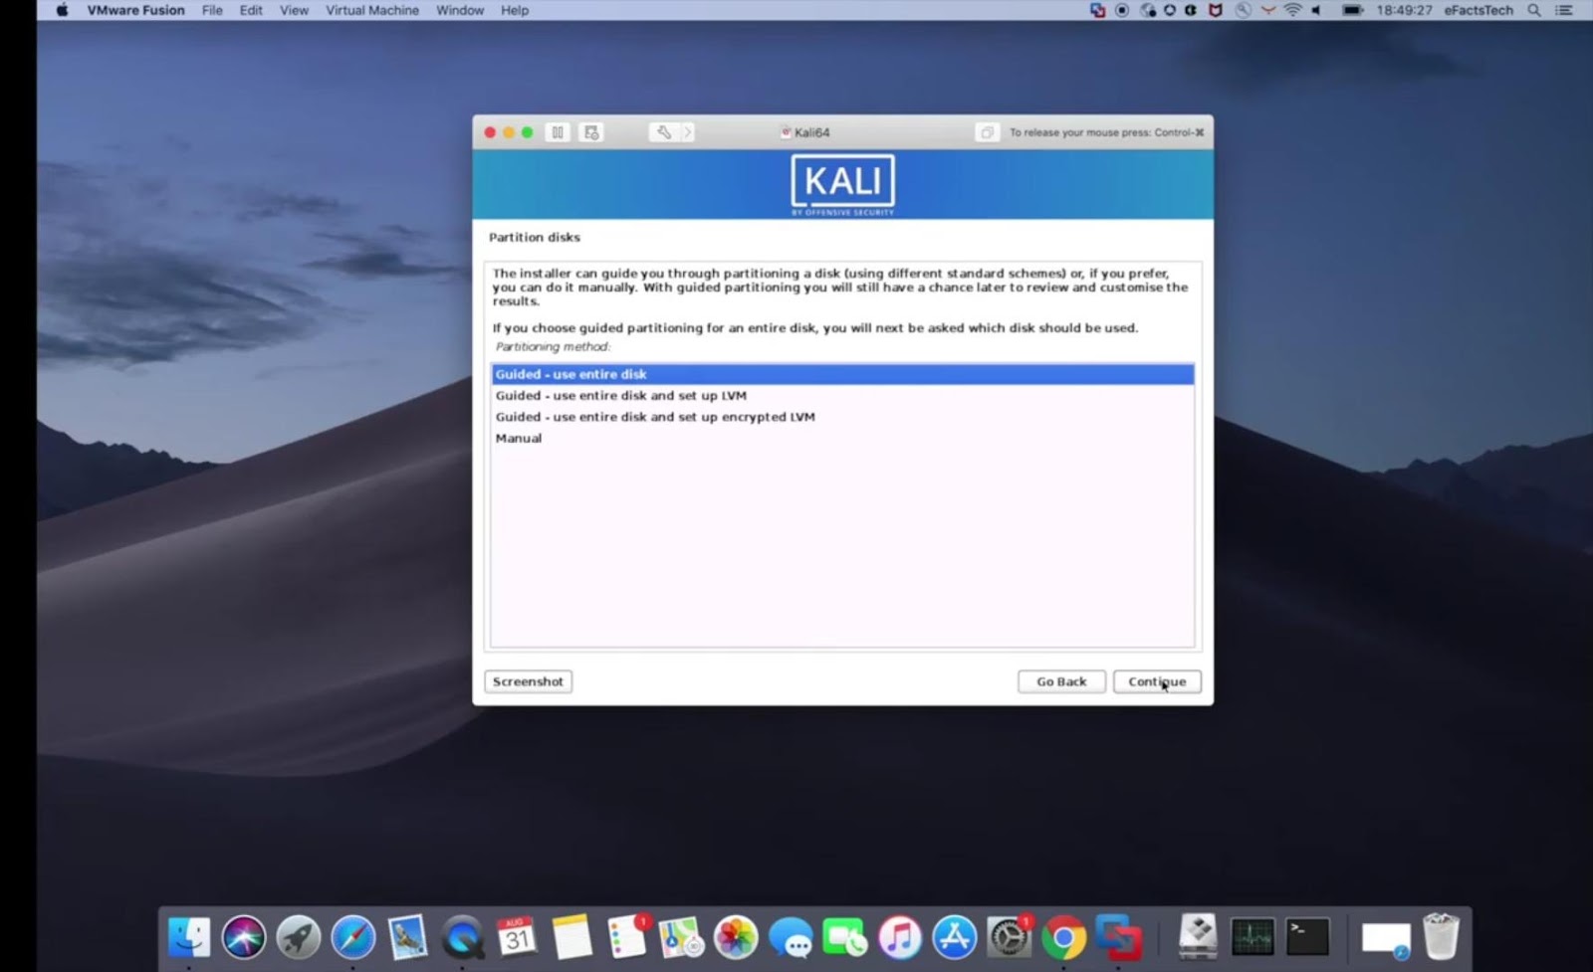Open Reminders from the dock
Image resolution: width=1593 pixels, height=972 pixels.
627,937
